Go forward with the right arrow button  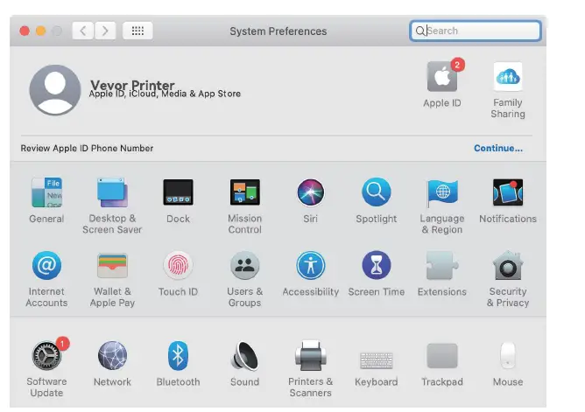tap(105, 31)
